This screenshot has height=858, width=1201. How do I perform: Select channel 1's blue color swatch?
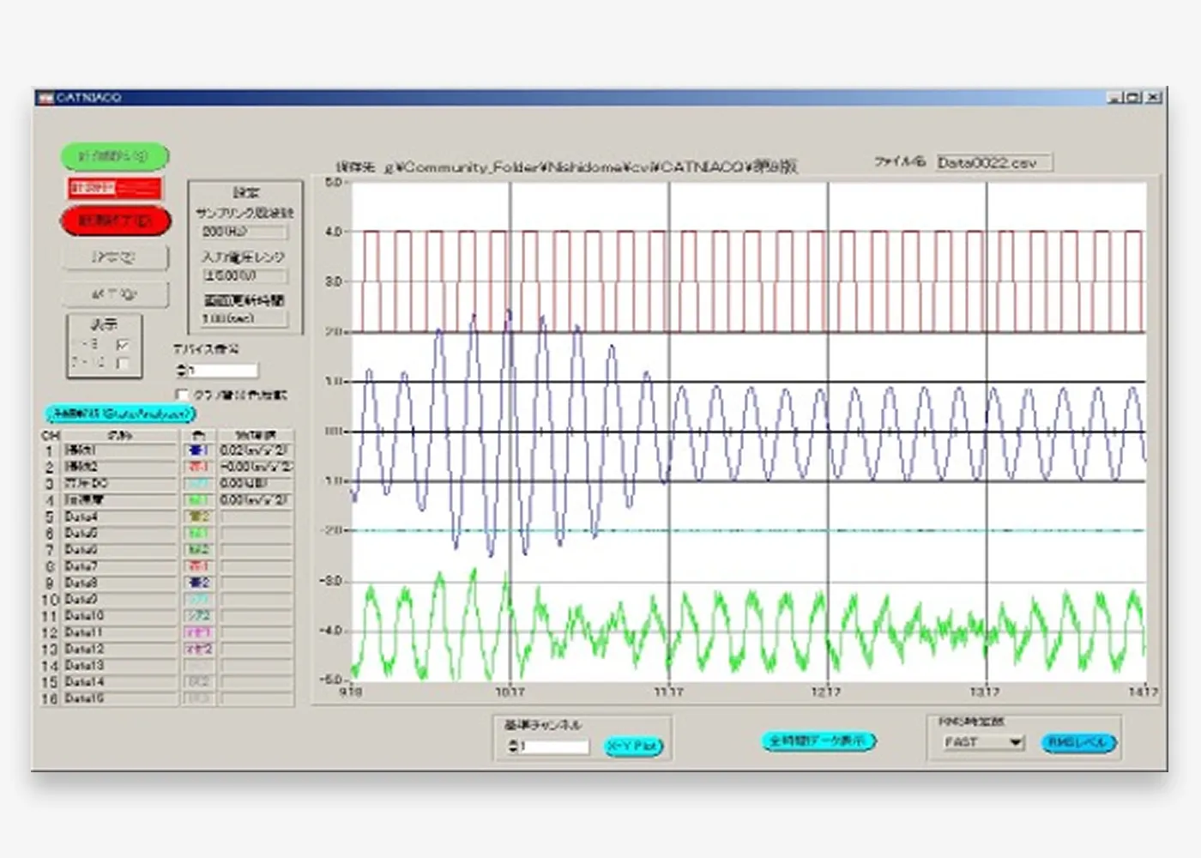(x=196, y=450)
